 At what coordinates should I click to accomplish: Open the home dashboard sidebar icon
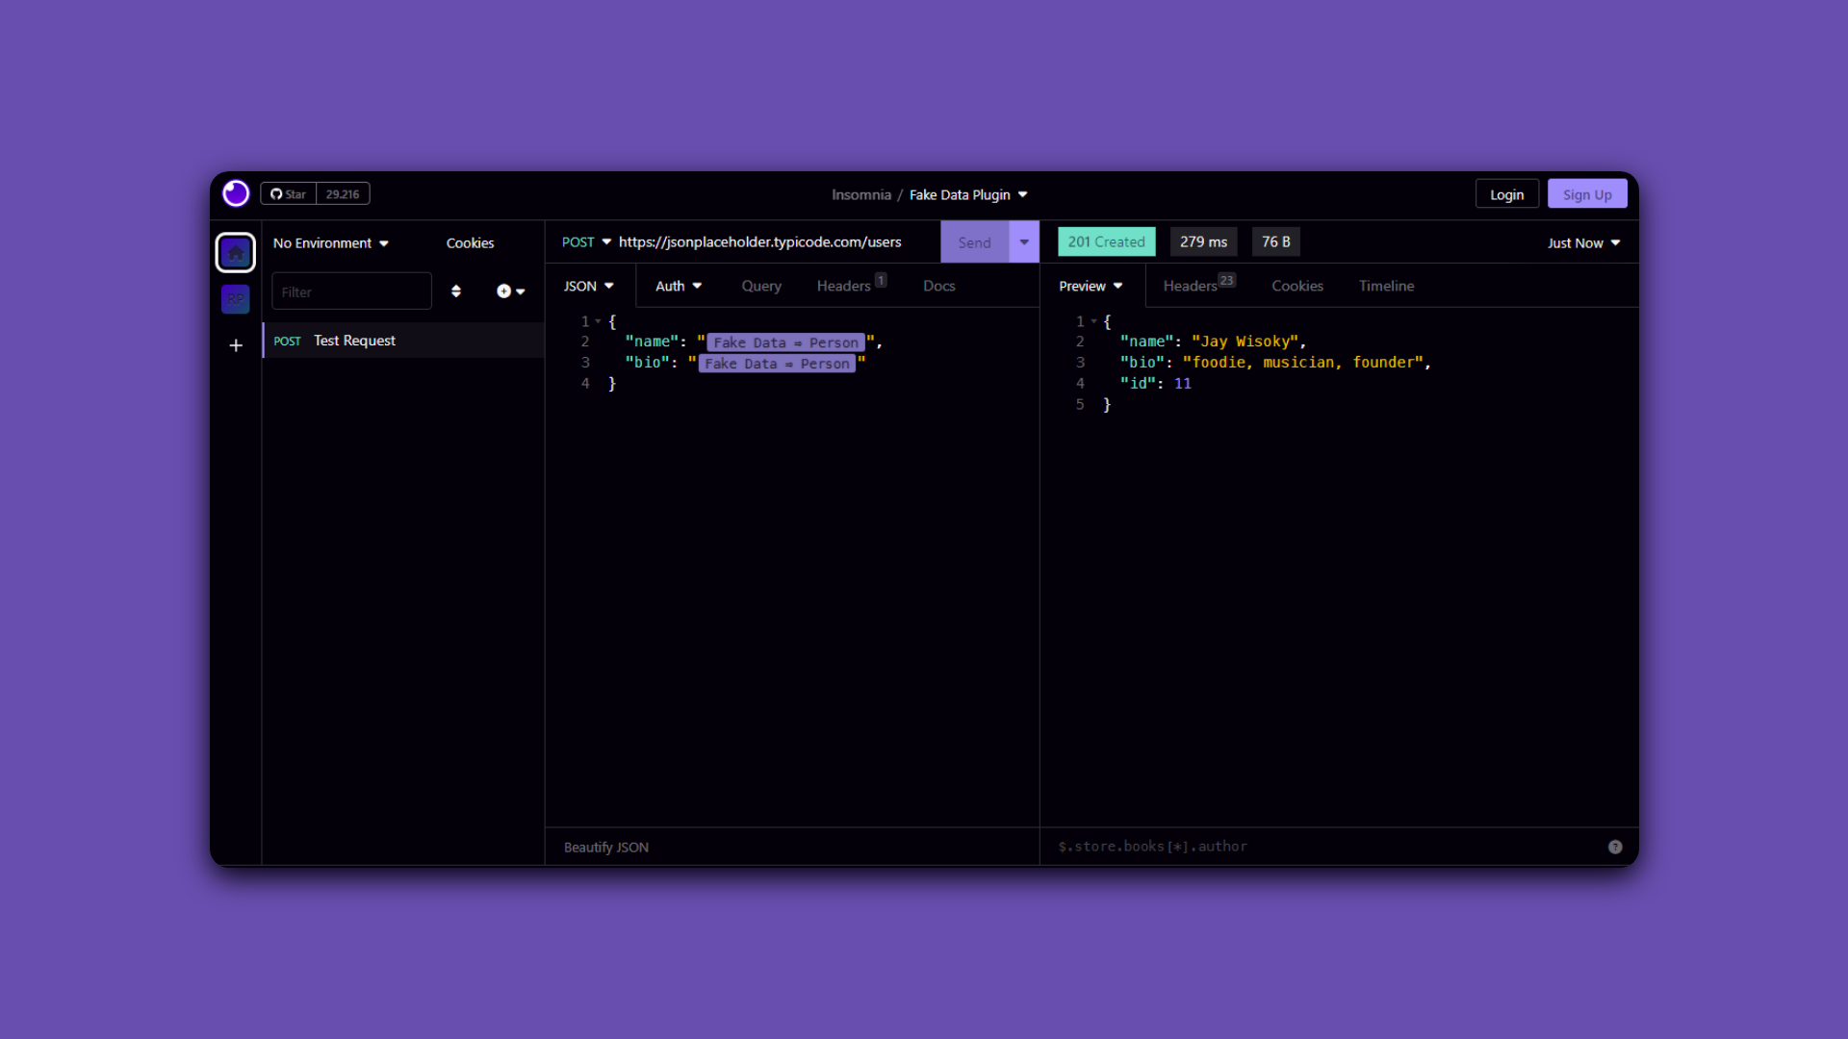point(236,253)
